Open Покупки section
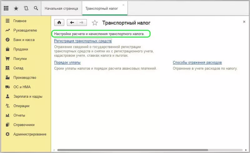 pos(20,59)
